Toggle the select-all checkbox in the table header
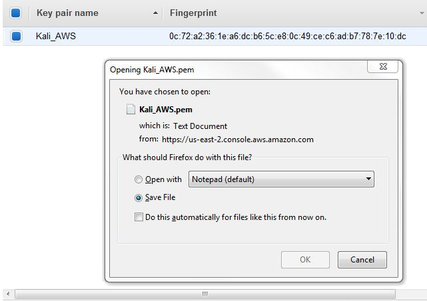The width and height of the screenshot is (427, 301). pos(16,13)
